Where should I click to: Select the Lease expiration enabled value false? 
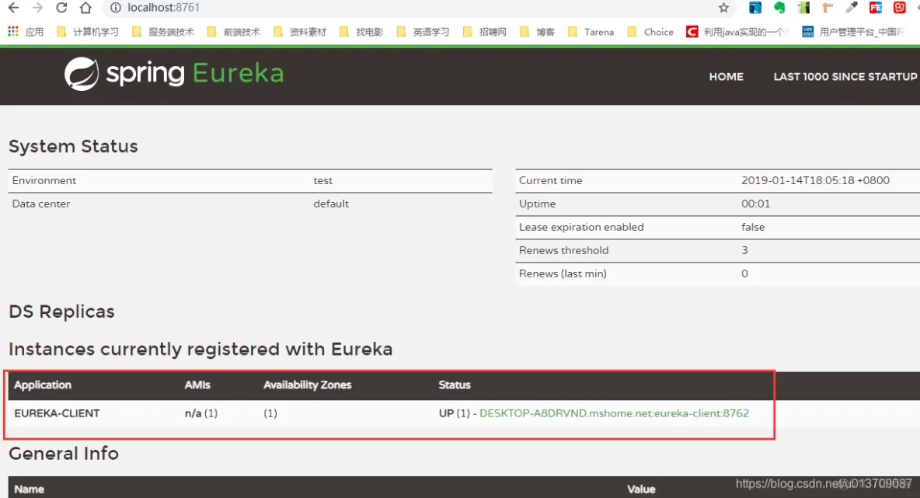[753, 227]
